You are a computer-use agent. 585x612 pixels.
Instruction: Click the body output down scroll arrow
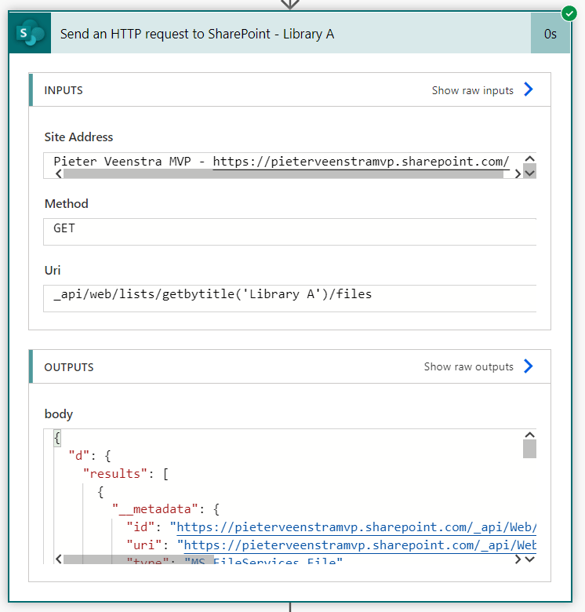[529, 559]
